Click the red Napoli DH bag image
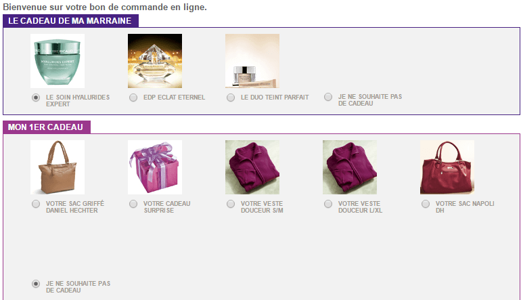The image size is (521, 300). [x=447, y=167]
